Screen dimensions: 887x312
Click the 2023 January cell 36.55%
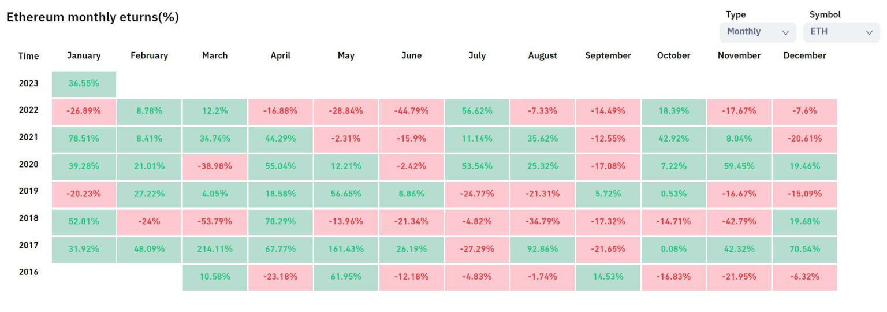click(x=84, y=84)
